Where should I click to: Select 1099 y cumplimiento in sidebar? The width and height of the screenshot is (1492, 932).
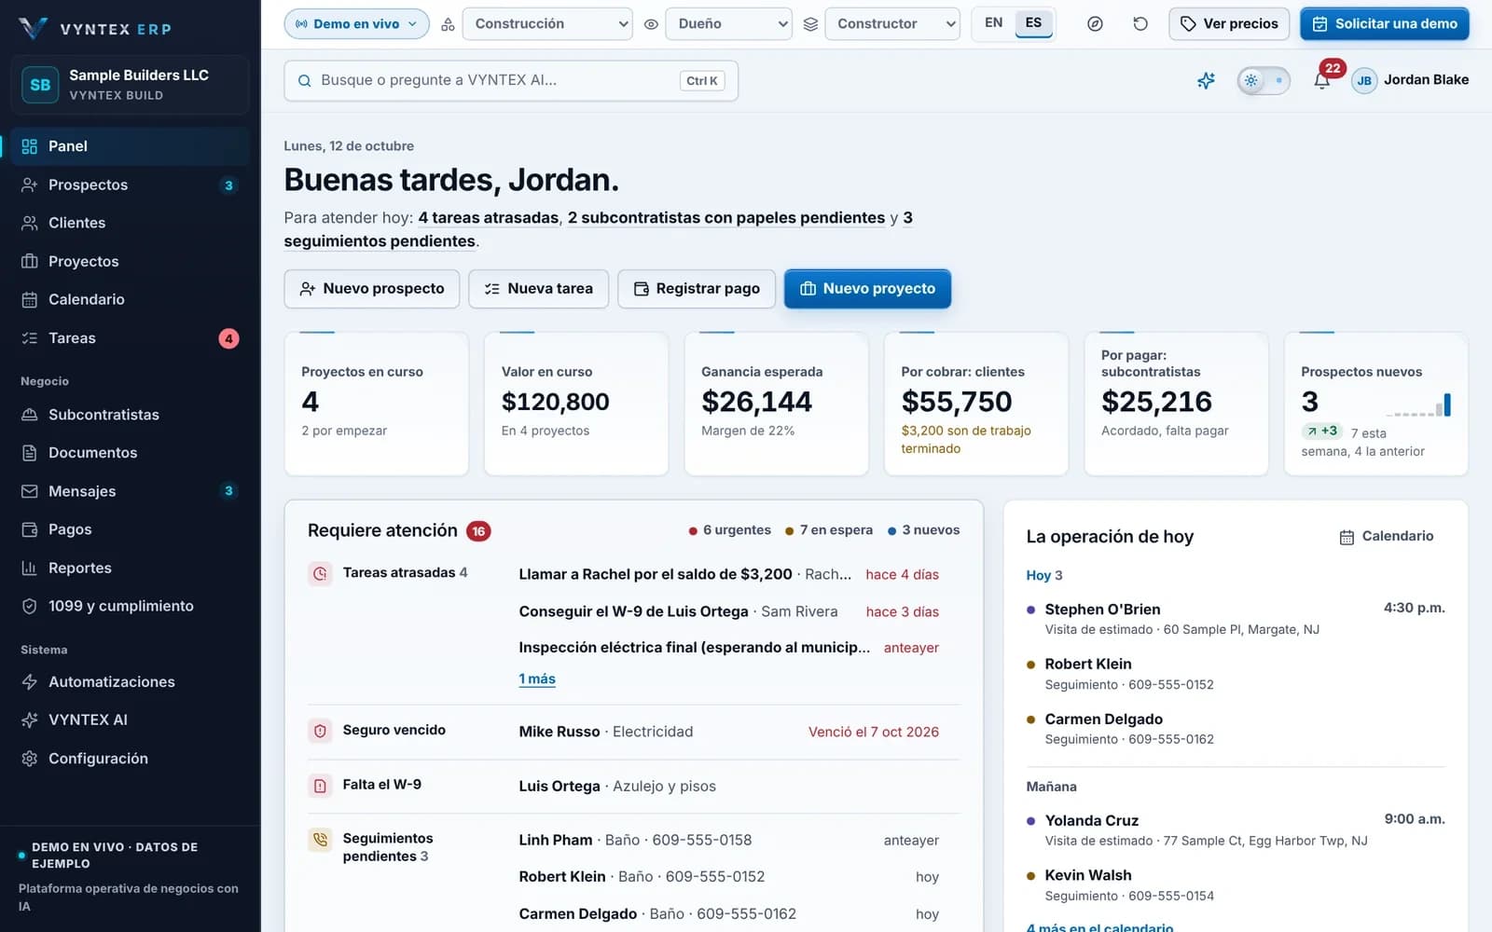coord(130,606)
